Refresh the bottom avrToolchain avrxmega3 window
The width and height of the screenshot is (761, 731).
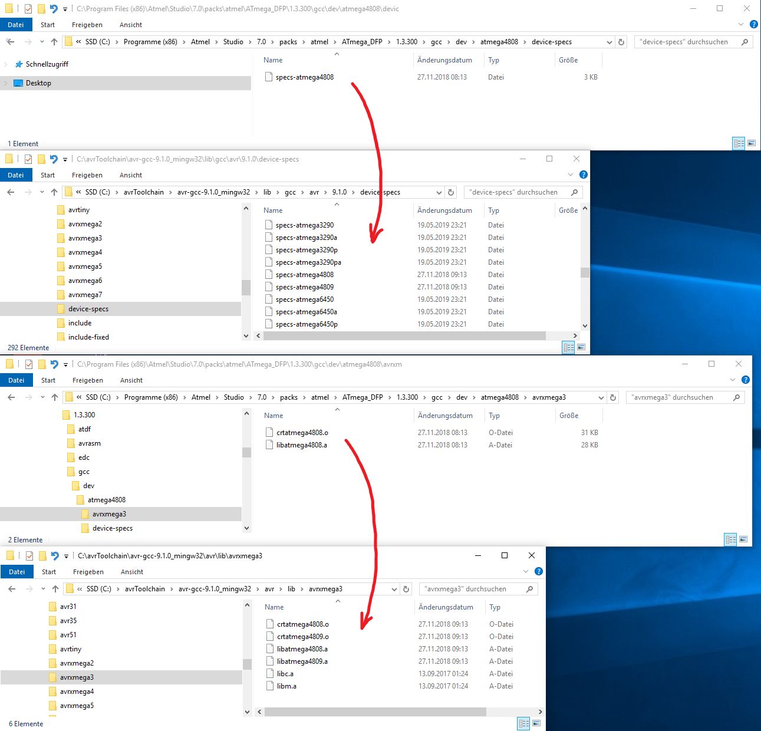[406, 589]
